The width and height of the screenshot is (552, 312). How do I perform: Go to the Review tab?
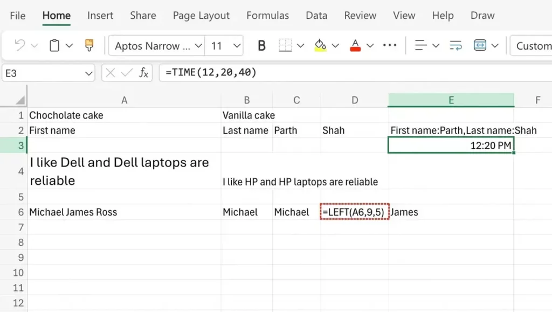(x=360, y=16)
